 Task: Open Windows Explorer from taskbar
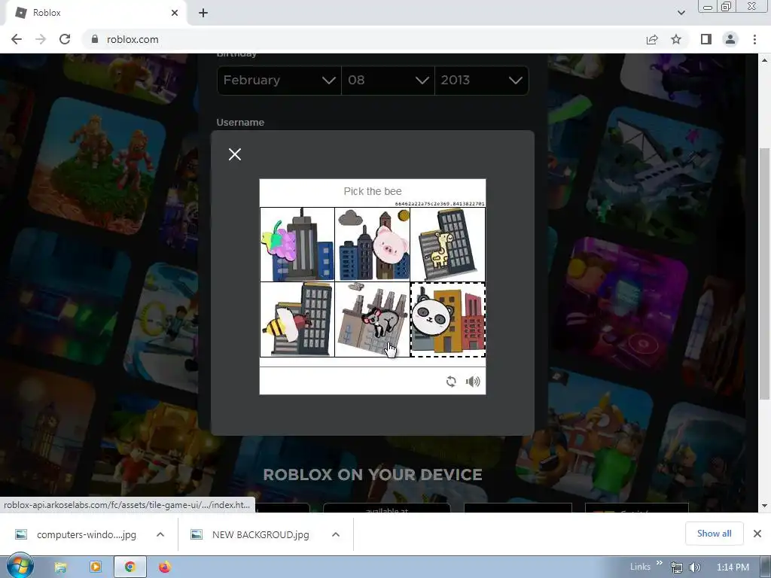(60, 567)
